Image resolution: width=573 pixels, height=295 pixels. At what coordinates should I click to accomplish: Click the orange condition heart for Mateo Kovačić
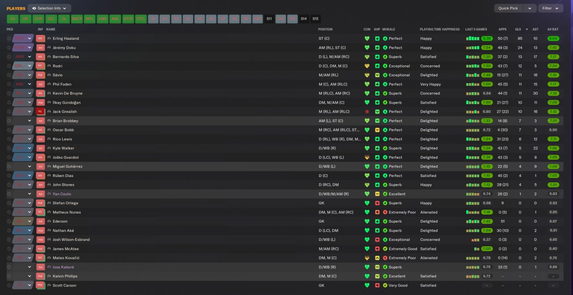(367, 258)
